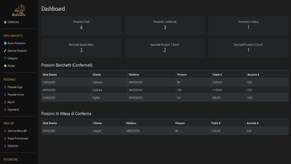Click the Dashboard house icon
This screenshot has width=291, height=164.
pos(5,22)
